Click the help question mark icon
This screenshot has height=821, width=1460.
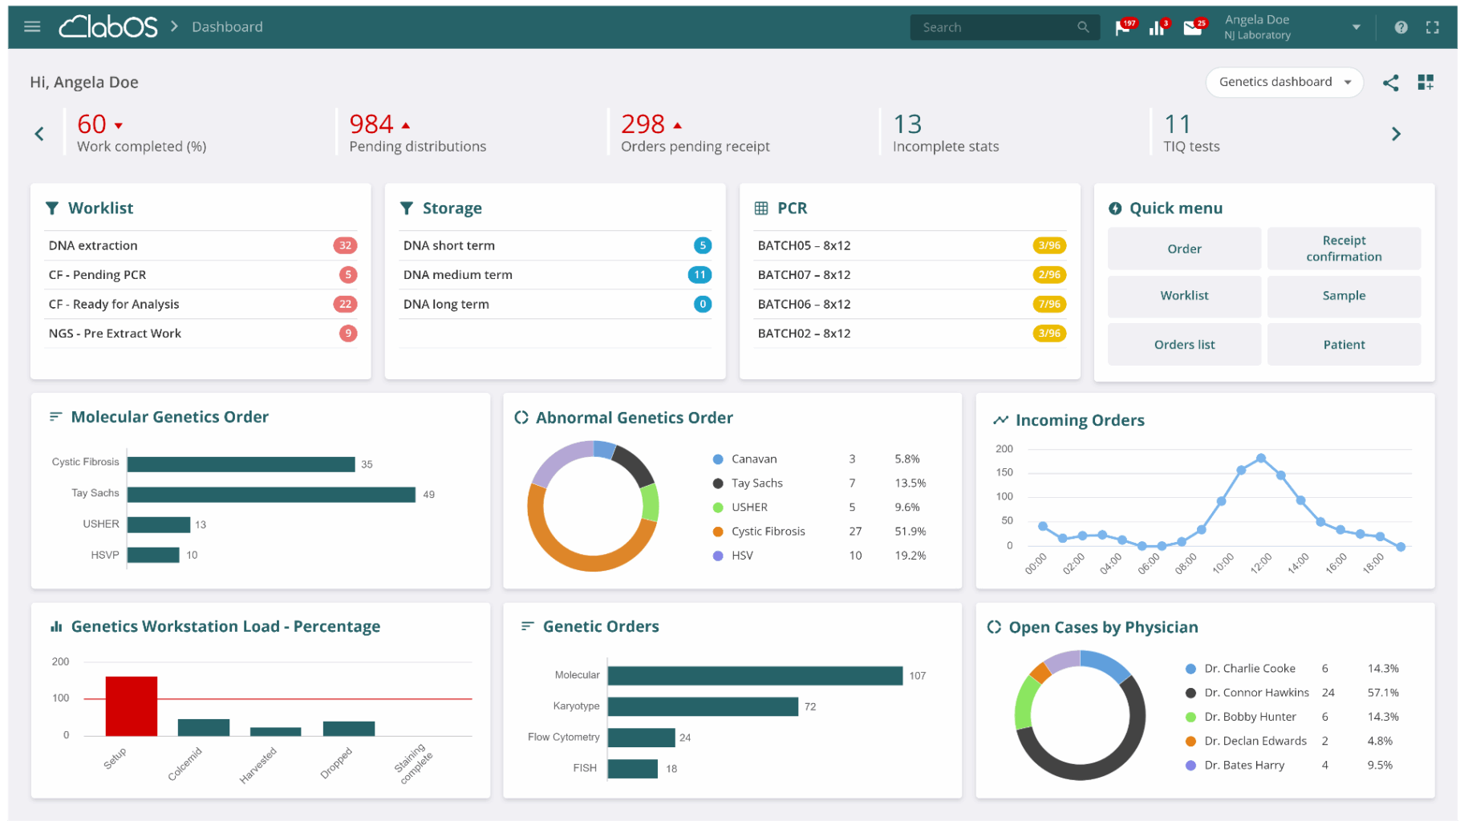(1401, 27)
